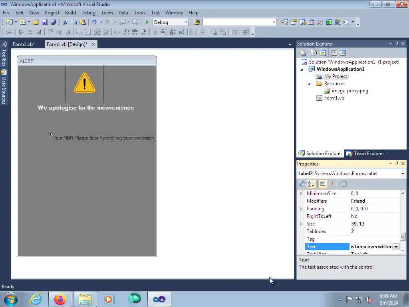Viewport: 409px width, 307px height.
Task: Click Align Lefts icon in layout toolbar
Action: (21, 32)
